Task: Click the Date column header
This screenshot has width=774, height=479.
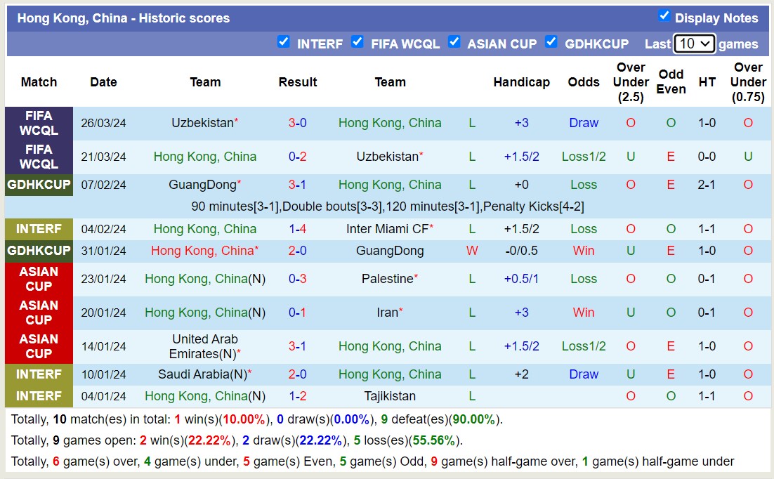Action: (104, 82)
